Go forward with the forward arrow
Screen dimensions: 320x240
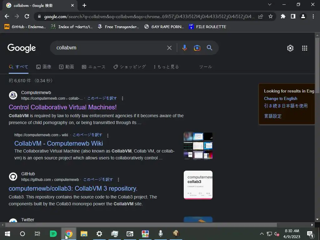17,16
